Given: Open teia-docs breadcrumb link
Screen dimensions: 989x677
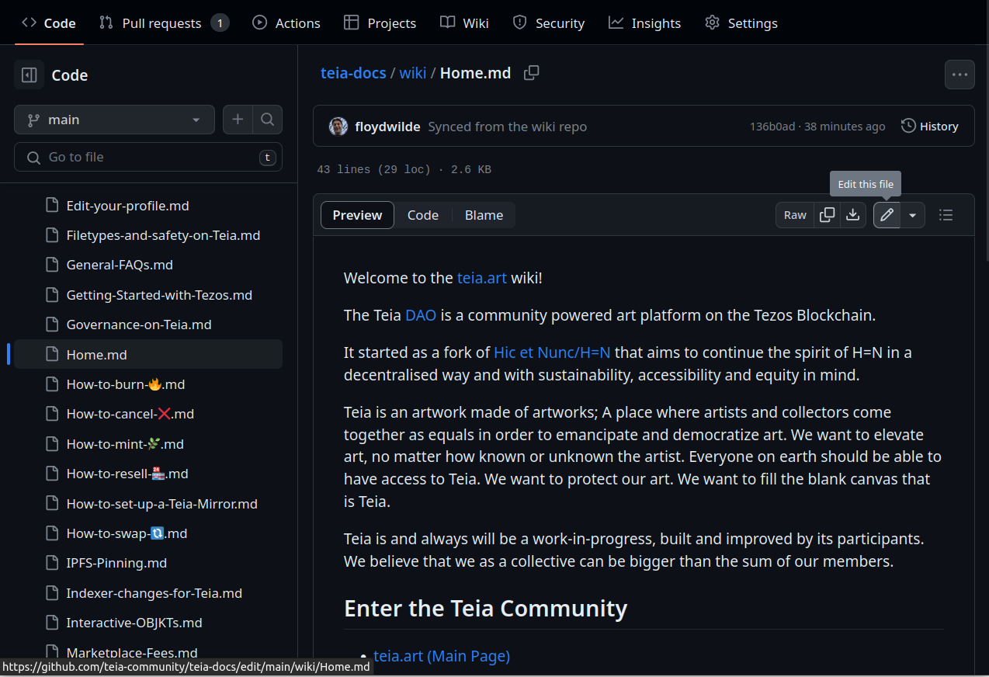Looking at the screenshot, I should (x=353, y=73).
